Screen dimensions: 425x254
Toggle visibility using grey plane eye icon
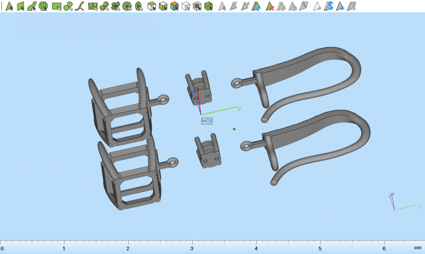(351, 6)
